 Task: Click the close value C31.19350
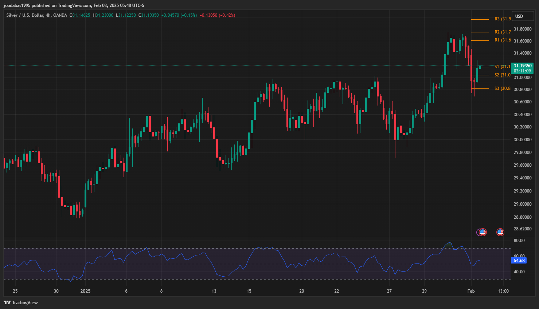[x=149, y=15]
